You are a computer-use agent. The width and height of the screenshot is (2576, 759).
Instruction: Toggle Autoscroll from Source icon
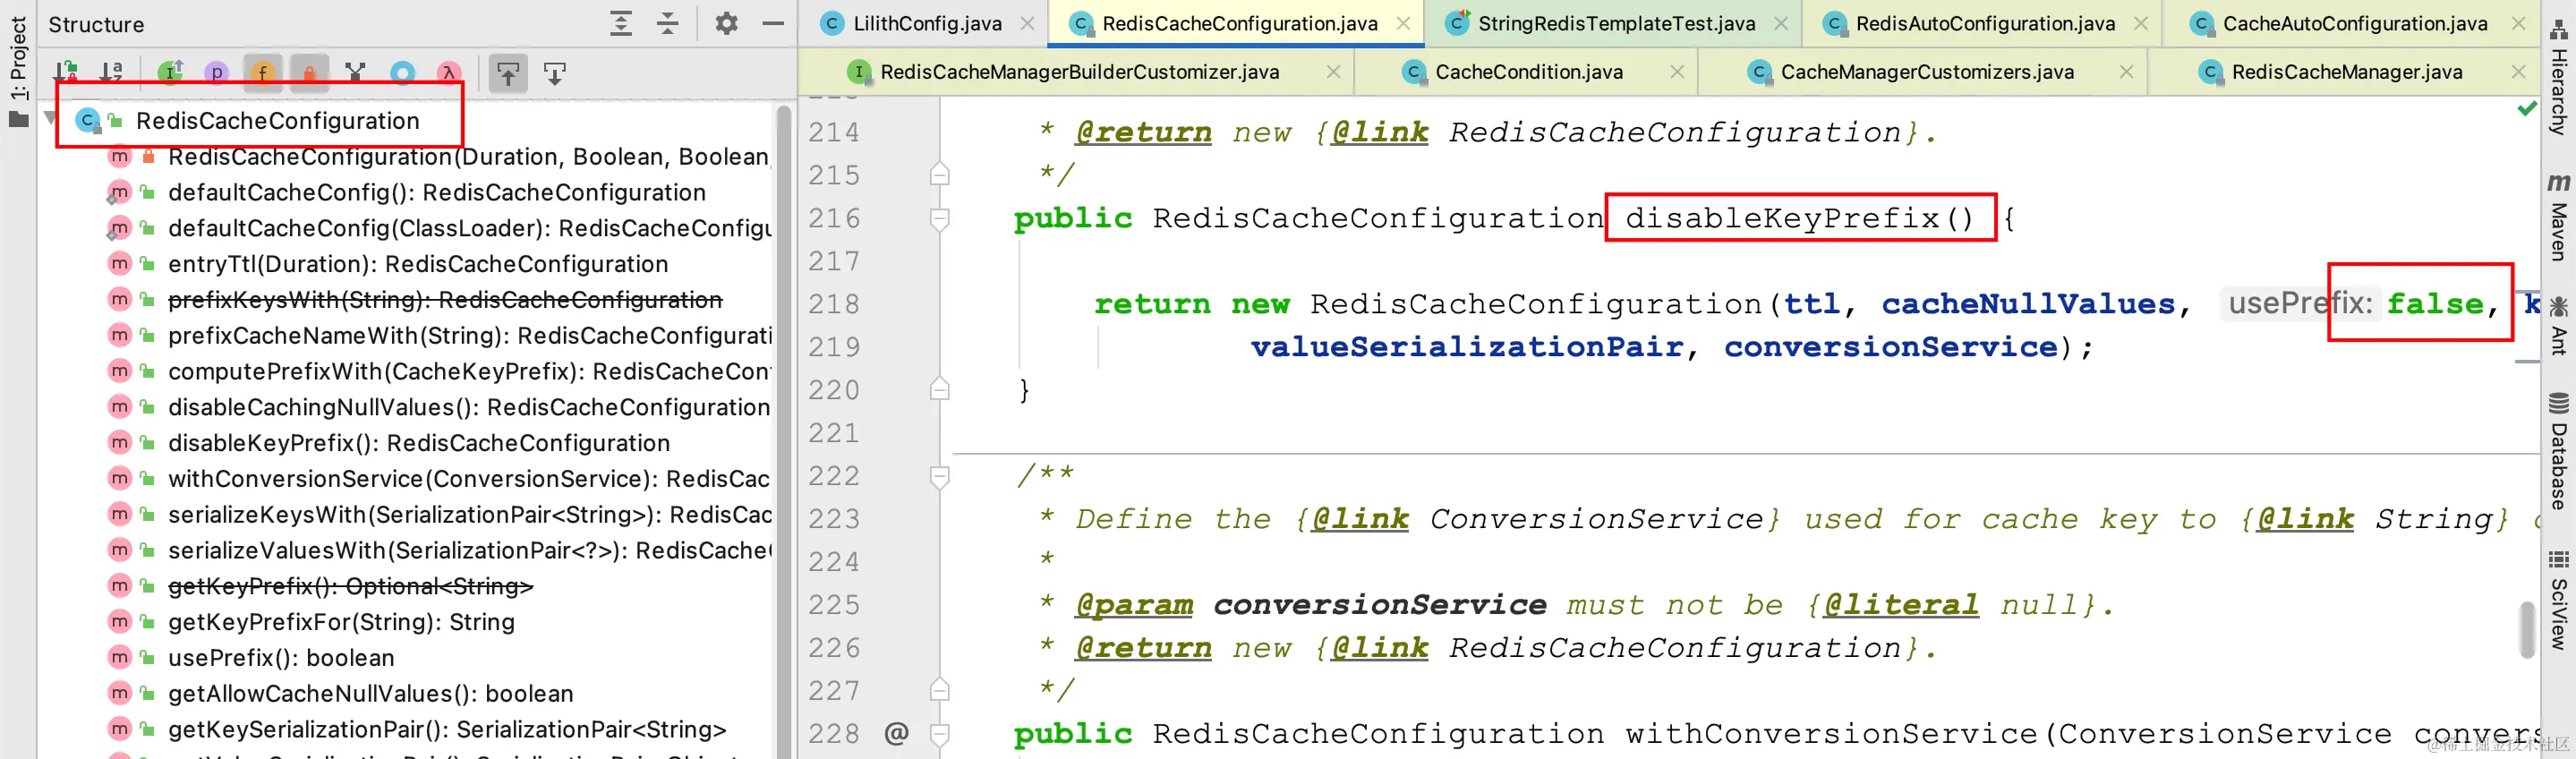click(555, 73)
